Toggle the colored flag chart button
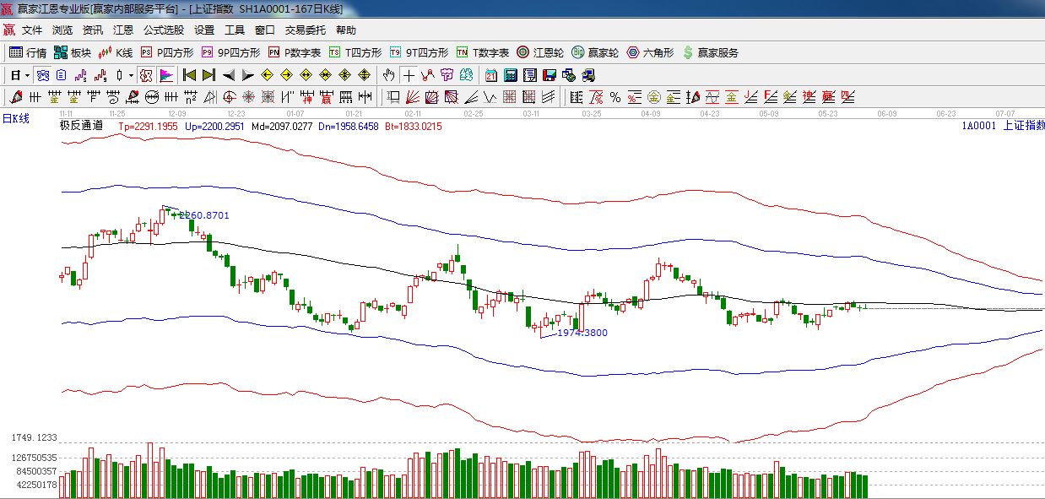 point(166,75)
